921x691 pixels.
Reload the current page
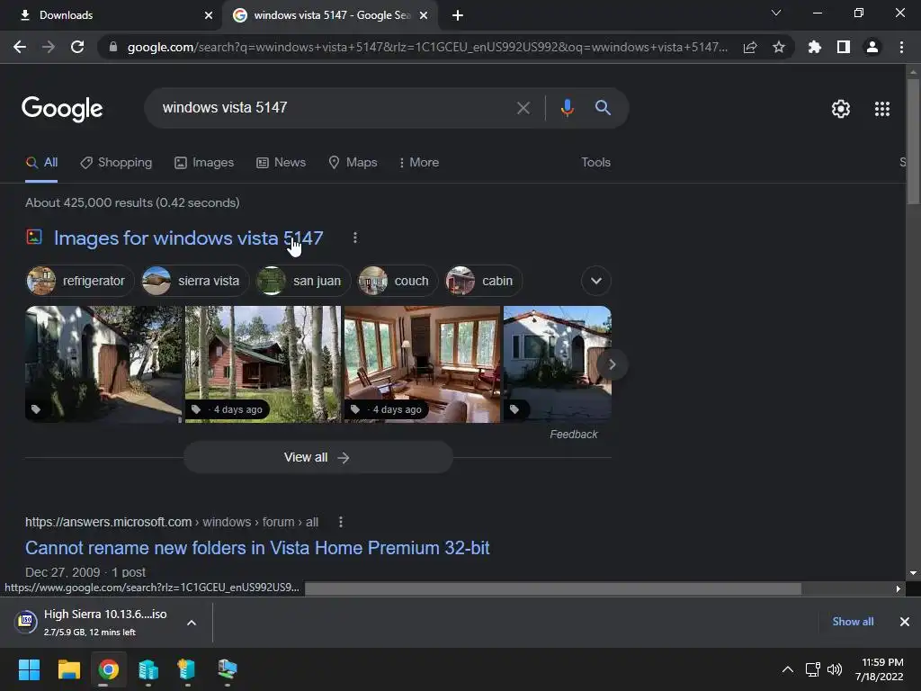(x=77, y=47)
